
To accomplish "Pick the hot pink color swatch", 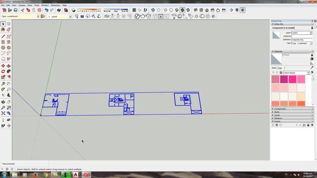I will coord(292,79).
